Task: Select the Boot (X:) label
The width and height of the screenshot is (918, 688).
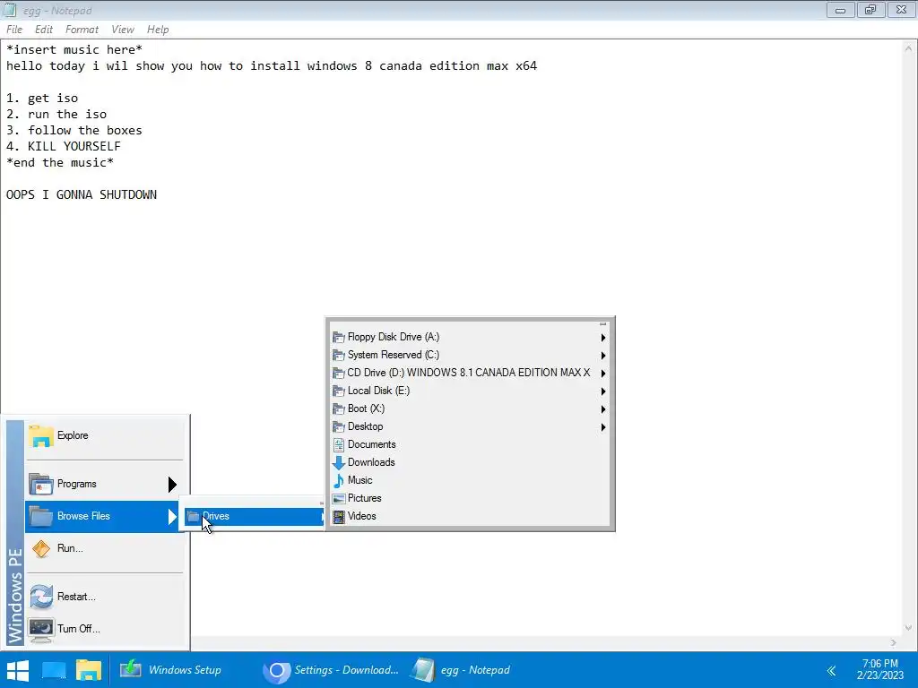Action: [366, 408]
